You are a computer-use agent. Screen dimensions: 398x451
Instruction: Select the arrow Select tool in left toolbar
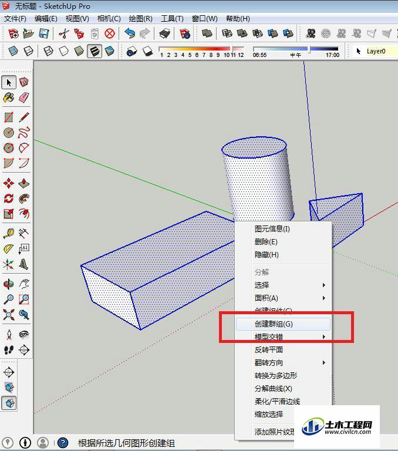(x=9, y=83)
